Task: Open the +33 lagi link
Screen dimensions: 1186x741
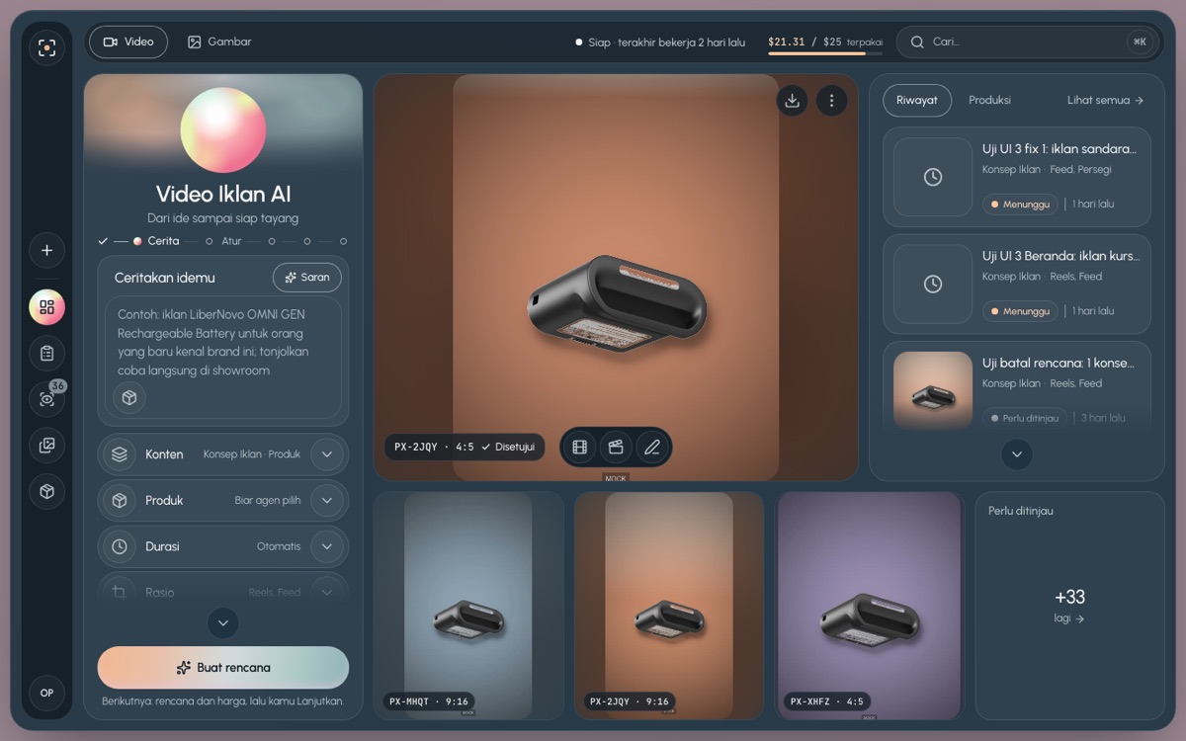Action: (1069, 606)
